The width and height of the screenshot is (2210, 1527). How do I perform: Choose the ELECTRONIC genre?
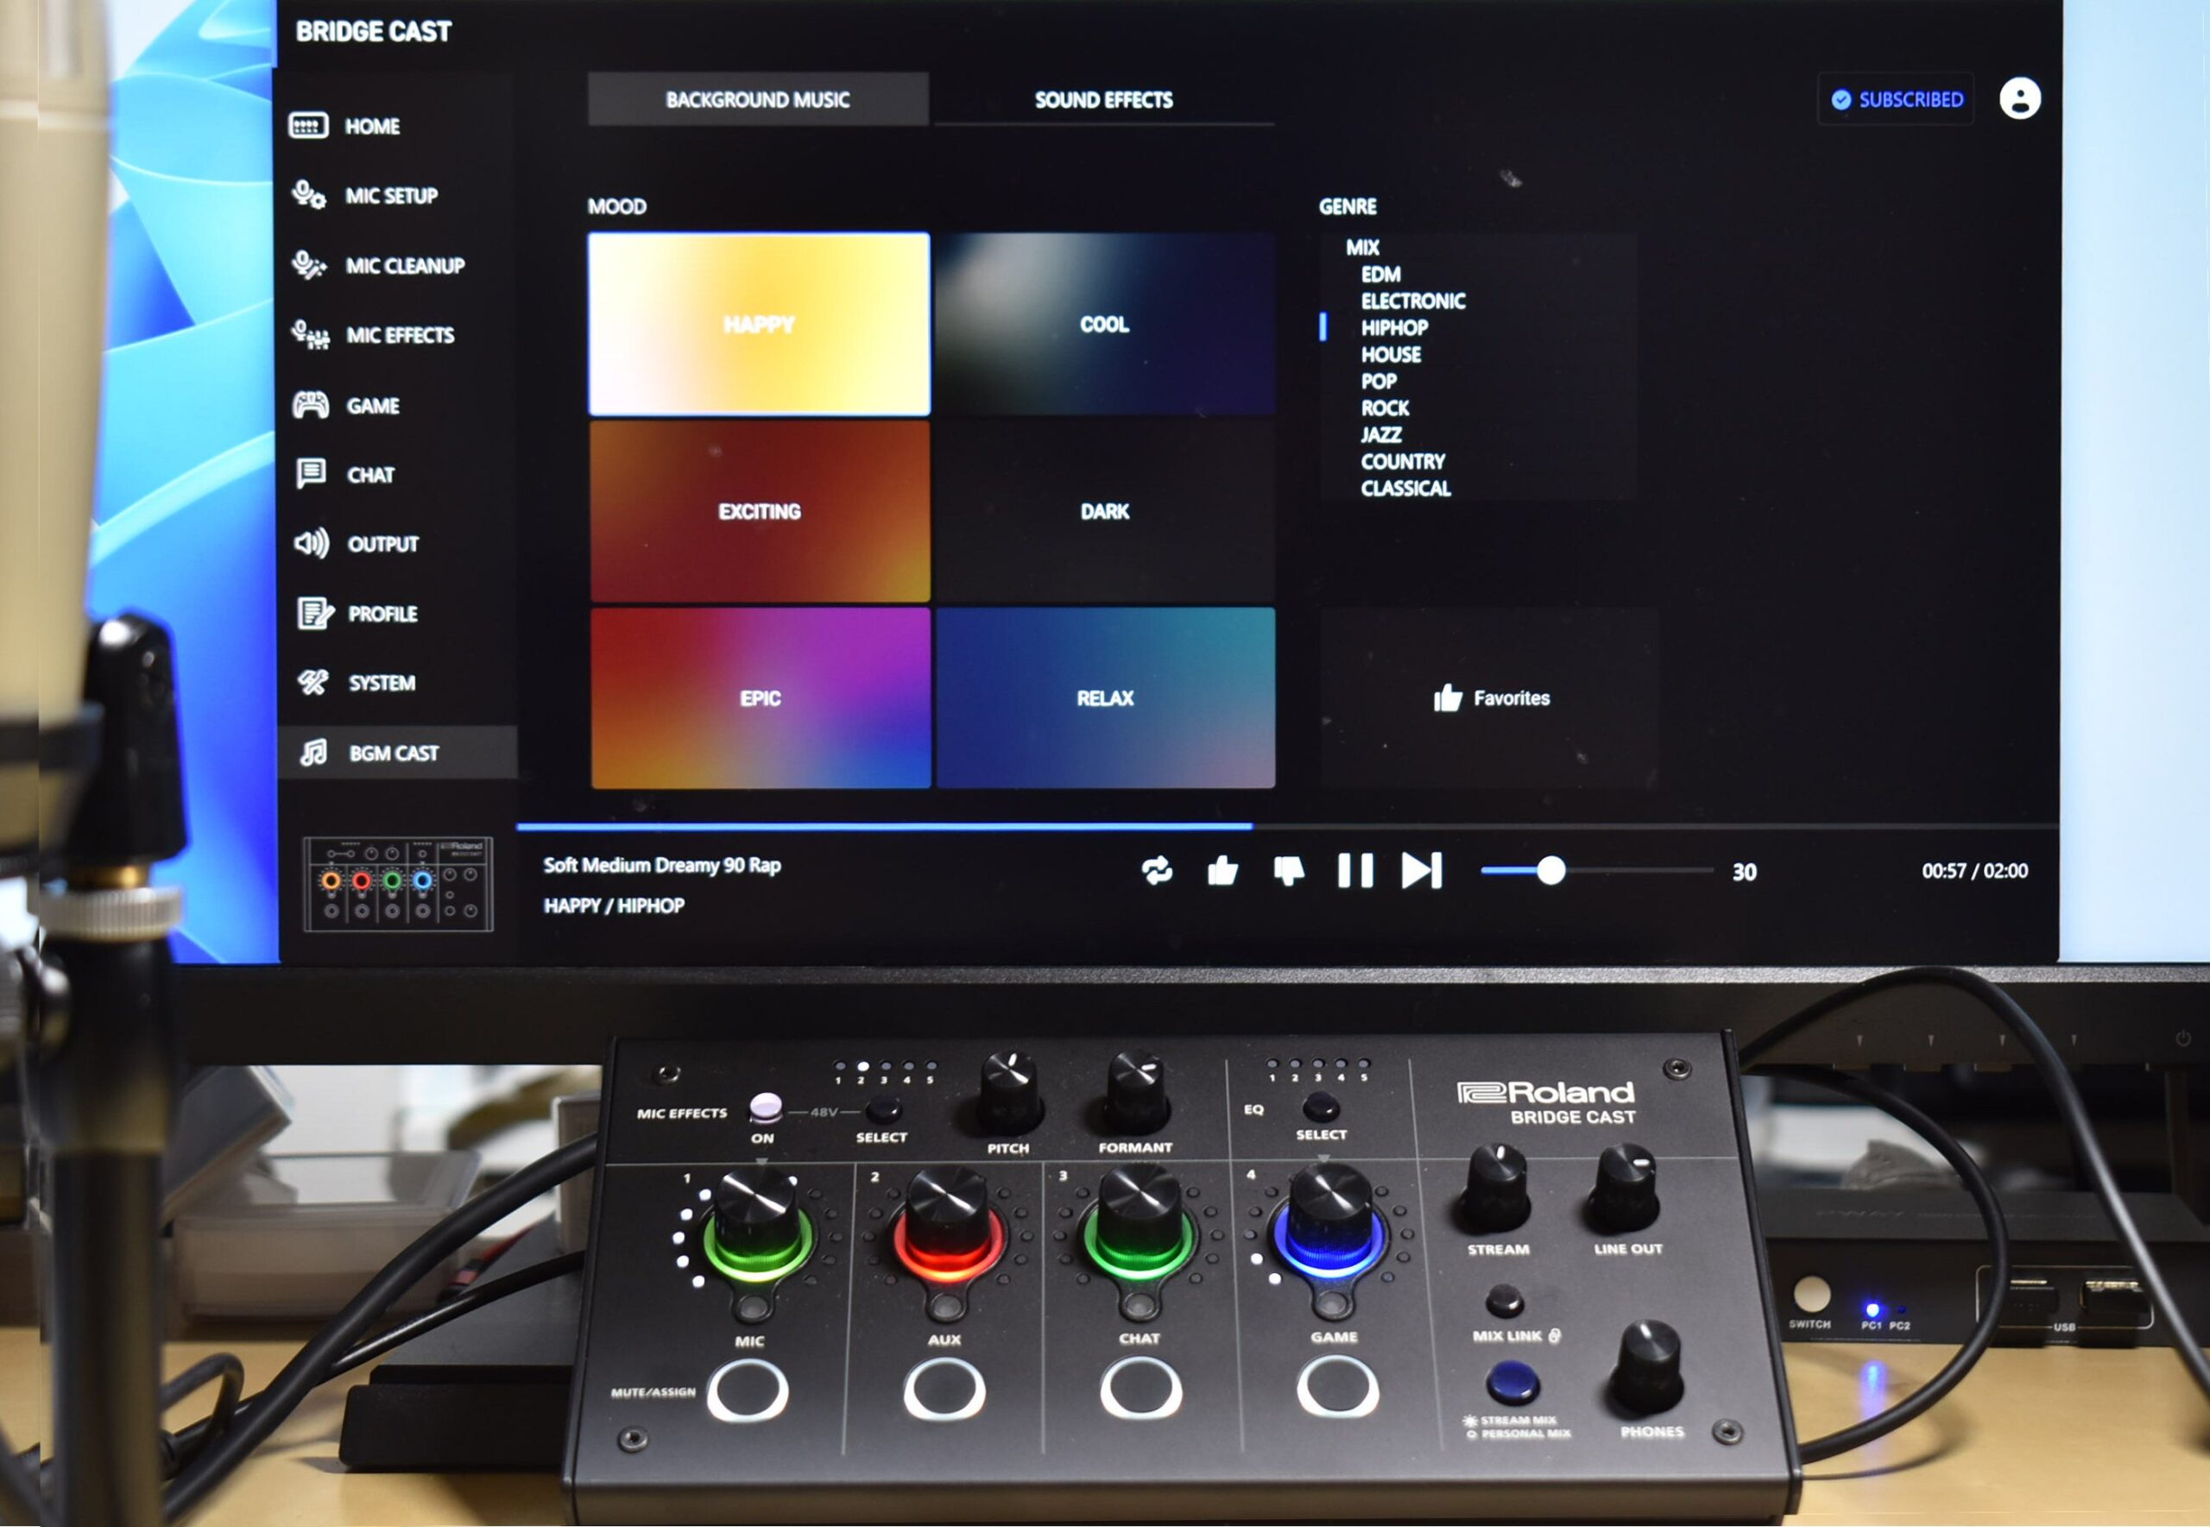[1413, 300]
